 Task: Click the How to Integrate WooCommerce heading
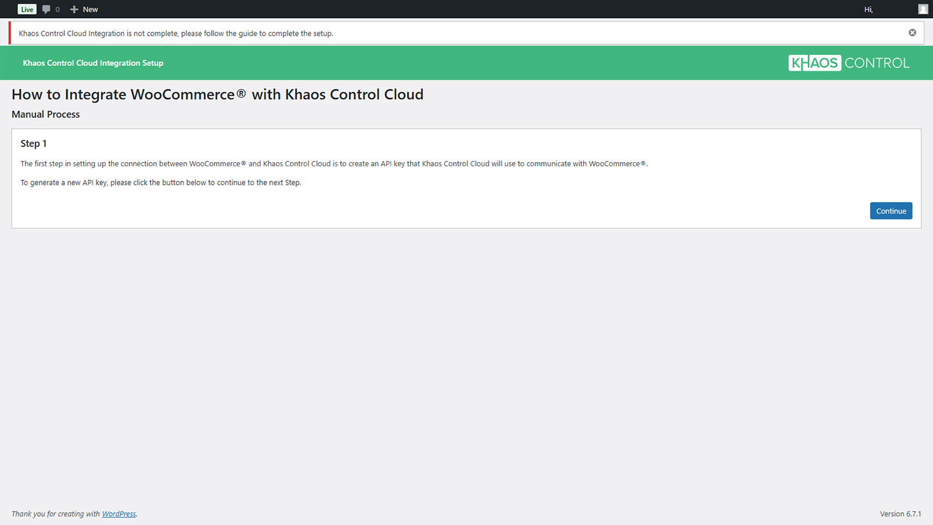218,94
